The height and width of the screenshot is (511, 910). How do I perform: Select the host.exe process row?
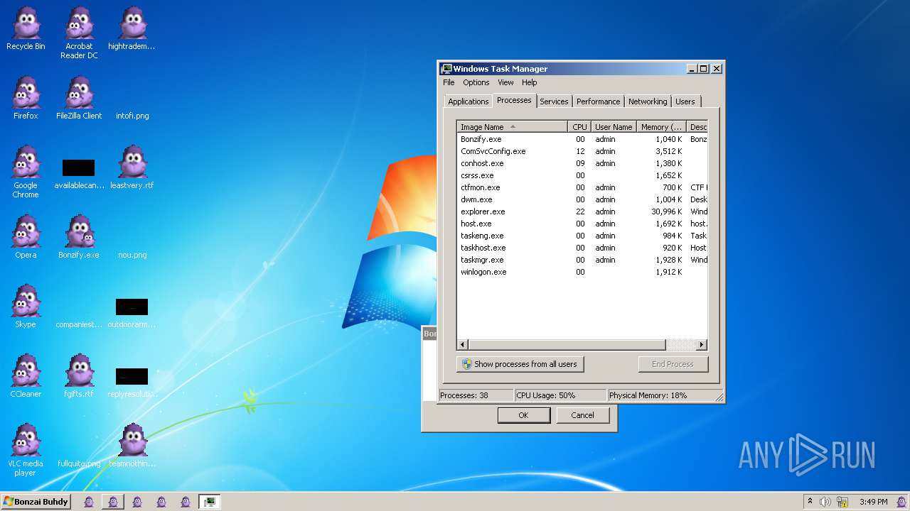[x=582, y=224]
